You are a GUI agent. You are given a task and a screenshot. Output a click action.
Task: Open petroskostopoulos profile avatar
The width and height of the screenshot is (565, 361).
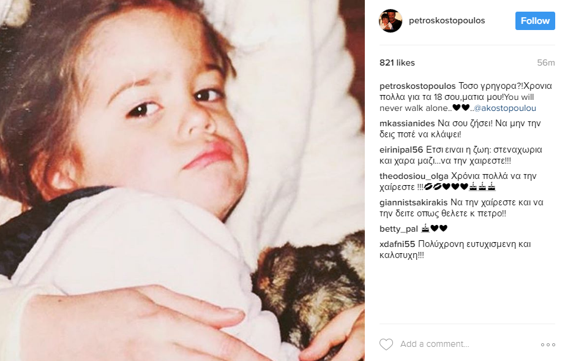pos(391,21)
